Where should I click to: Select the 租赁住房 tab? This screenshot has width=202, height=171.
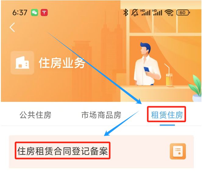tap(167, 115)
